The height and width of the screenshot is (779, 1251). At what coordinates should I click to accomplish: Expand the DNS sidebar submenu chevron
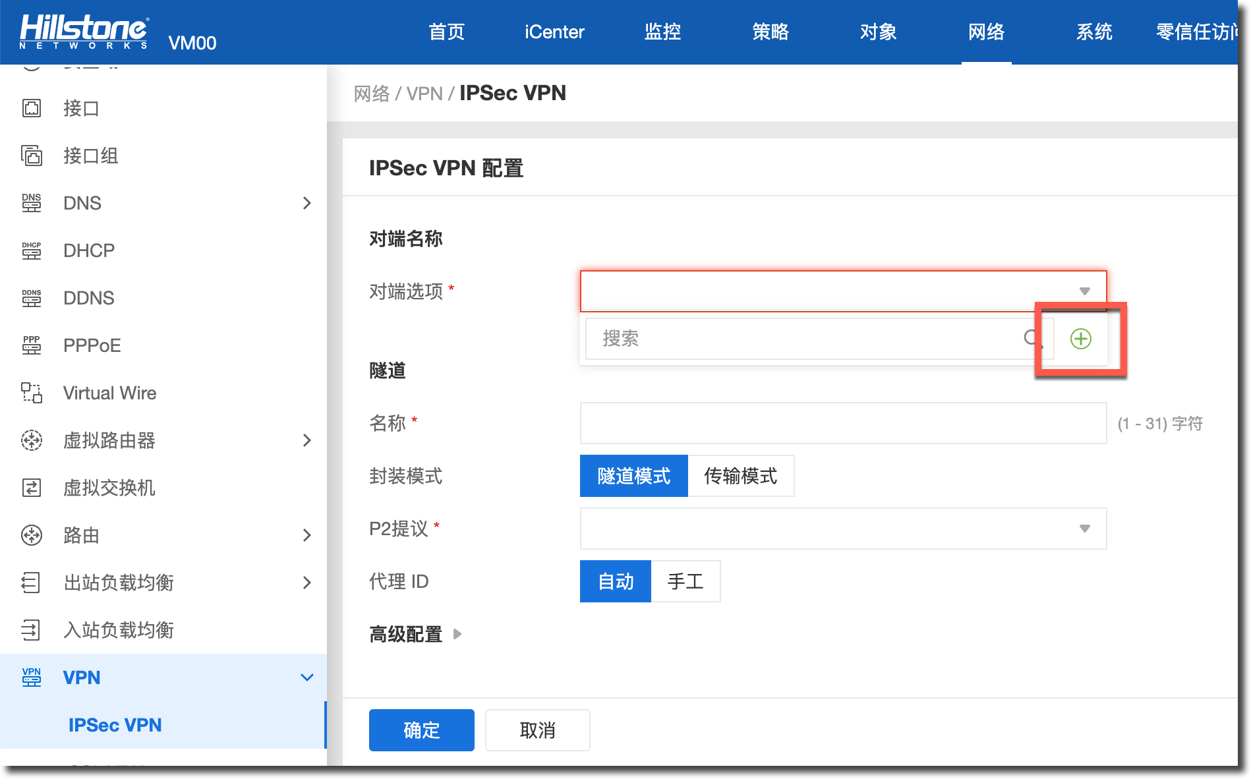pyautogui.click(x=306, y=203)
